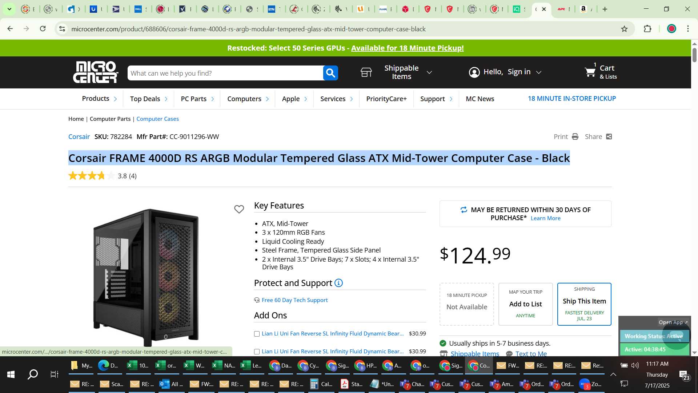Viewport: 698px width, 393px height.
Task: Open the PC Parts menu
Action: point(193,99)
